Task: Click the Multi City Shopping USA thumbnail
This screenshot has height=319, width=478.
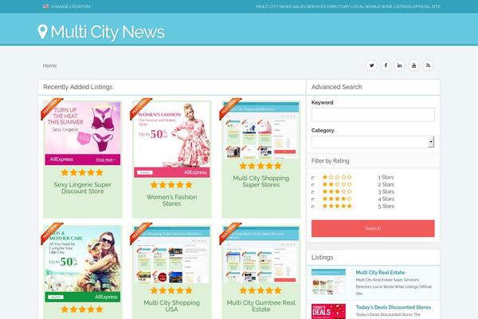Action: pos(171,255)
